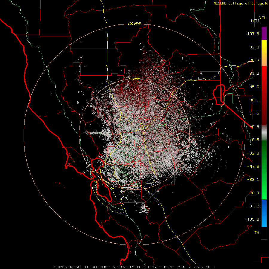The width and height of the screenshot is (269, 269).
Task: Click the -109.8 legend value
Action: click(252, 219)
